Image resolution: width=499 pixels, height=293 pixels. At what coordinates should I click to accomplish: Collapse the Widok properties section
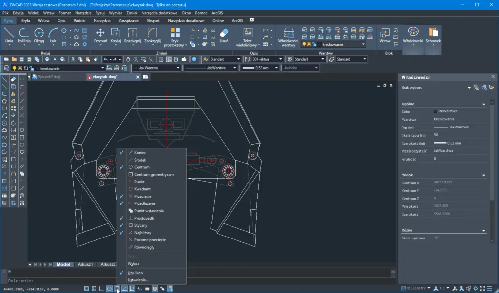(x=484, y=175)
